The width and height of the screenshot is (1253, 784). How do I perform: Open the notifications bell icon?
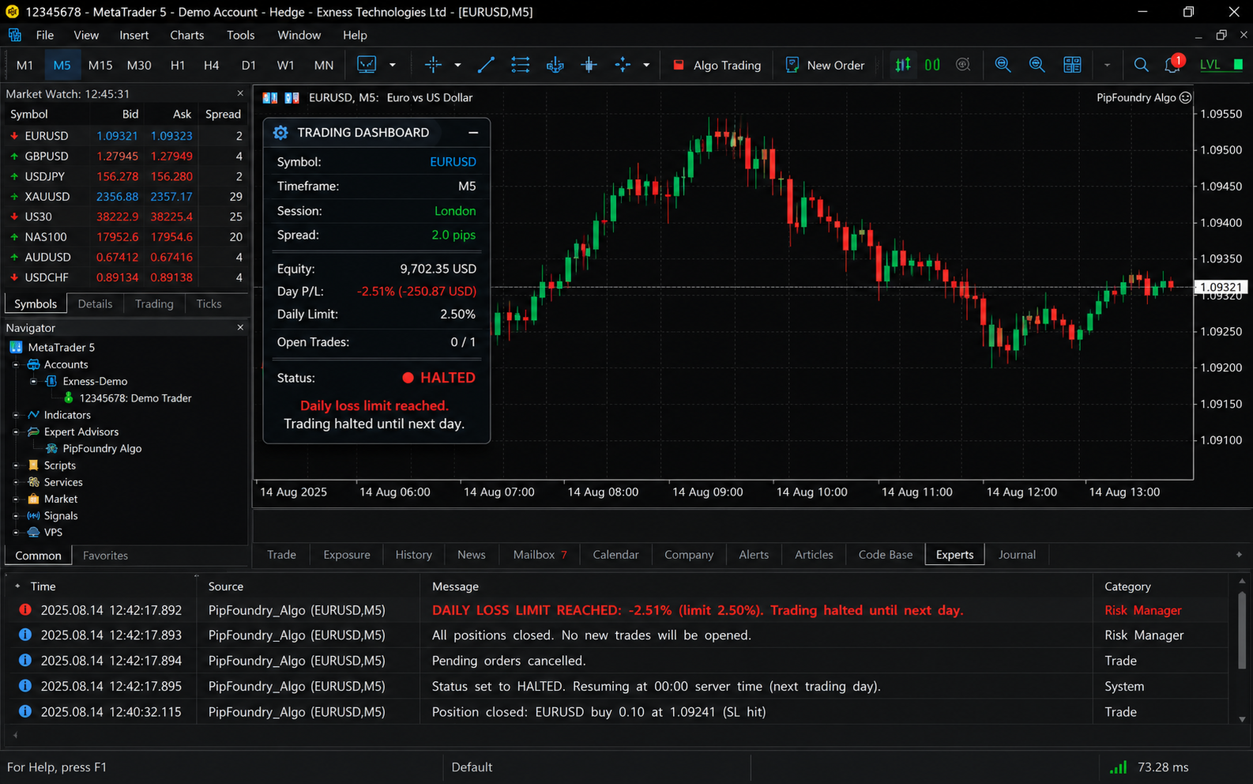[1173, 64]
